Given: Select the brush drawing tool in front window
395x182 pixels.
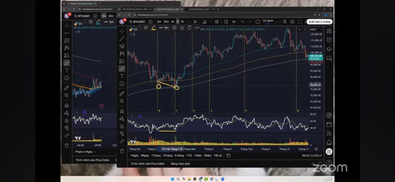Looking at the screenshot, I should [x=122, y=69].
